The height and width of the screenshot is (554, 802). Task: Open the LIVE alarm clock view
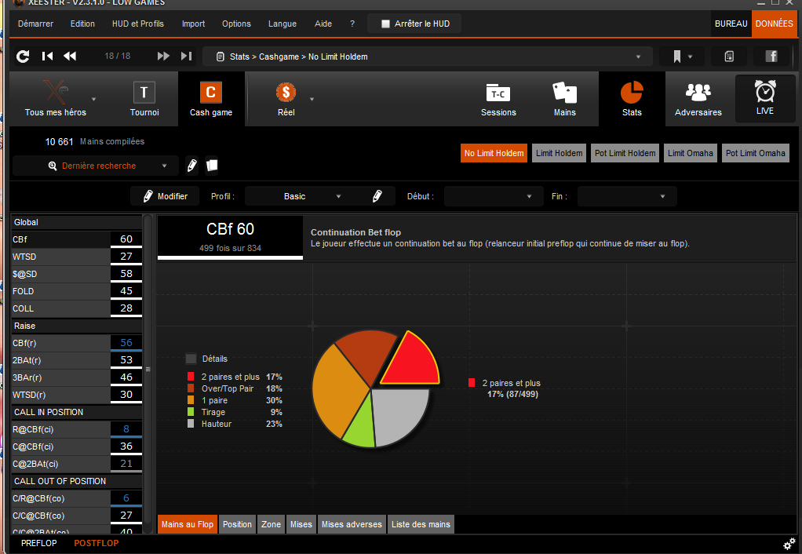tap(765, 98)
